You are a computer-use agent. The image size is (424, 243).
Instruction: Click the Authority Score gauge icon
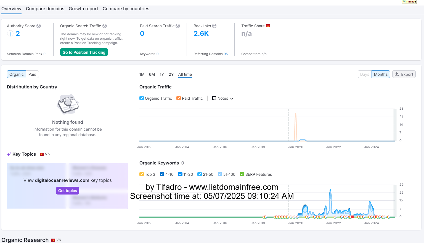[x=10, y=34]
